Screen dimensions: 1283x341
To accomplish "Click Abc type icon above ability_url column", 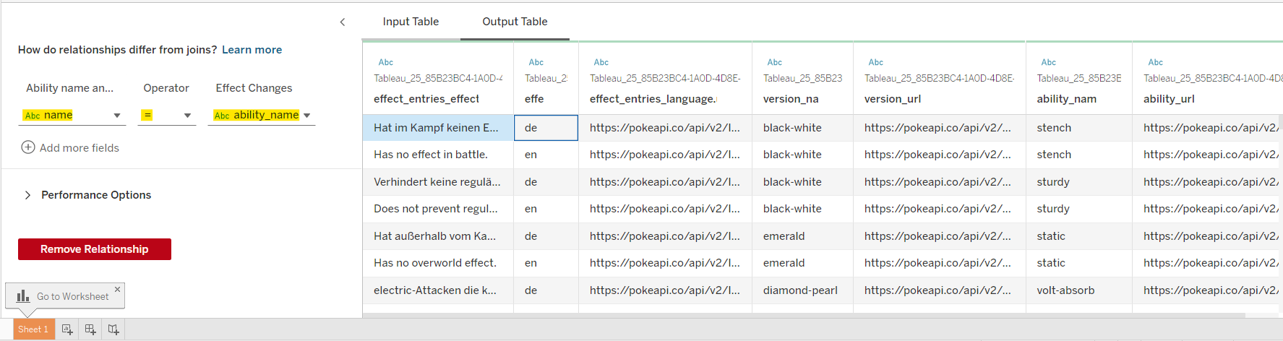I will click(1155, 62).
